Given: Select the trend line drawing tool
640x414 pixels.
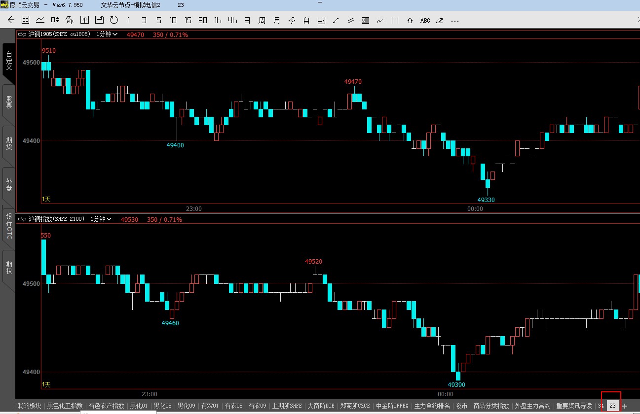Looking at the screenshot, I should [x=336, y=20].
